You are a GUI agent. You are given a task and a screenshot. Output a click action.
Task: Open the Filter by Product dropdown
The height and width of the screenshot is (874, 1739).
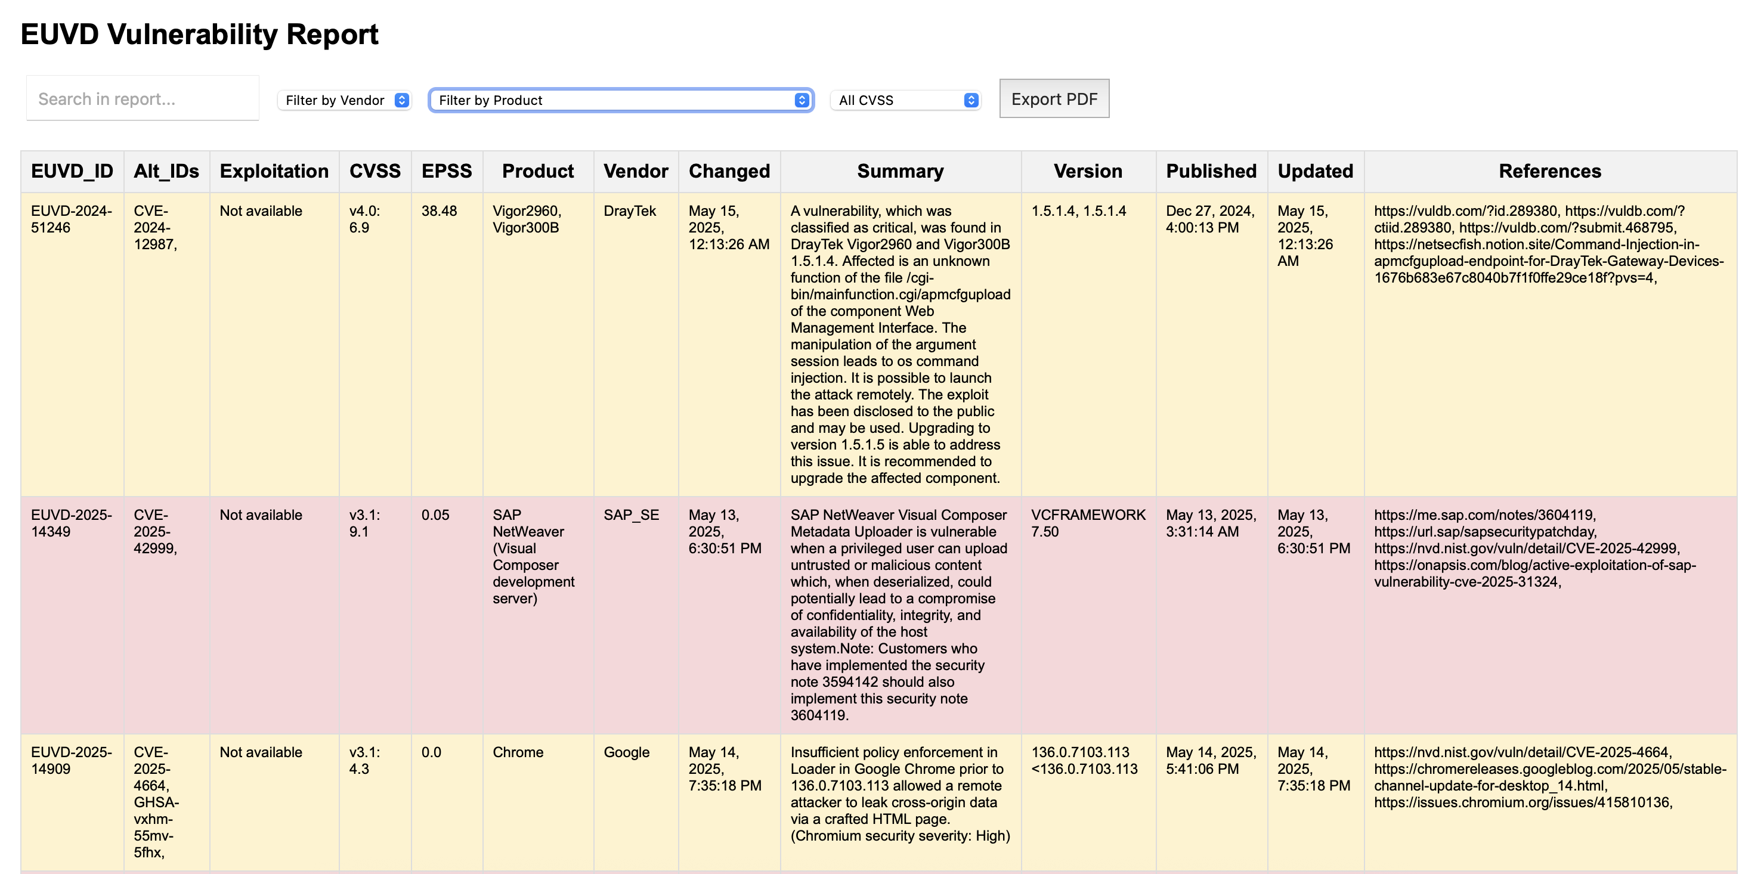click(621, 100)
